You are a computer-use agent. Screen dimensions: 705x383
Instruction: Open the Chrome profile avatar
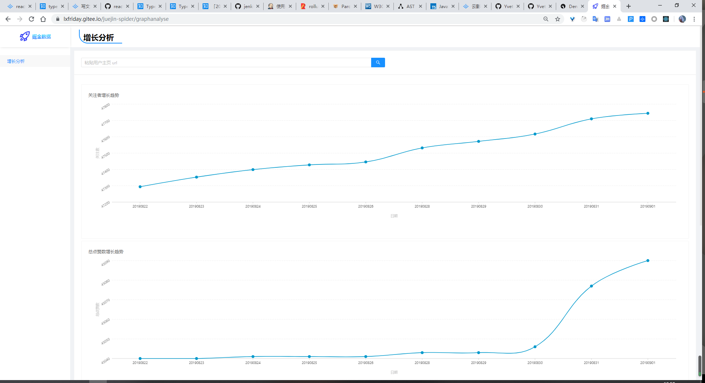coord(682,19)
